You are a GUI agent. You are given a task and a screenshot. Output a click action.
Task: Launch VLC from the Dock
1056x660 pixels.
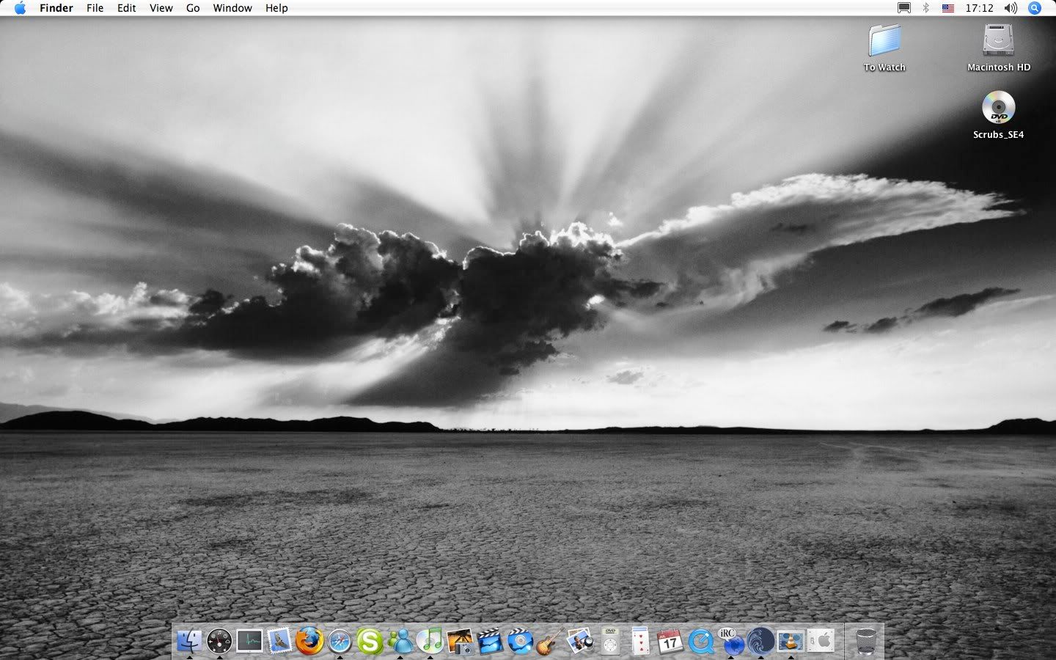pos(791,642)
